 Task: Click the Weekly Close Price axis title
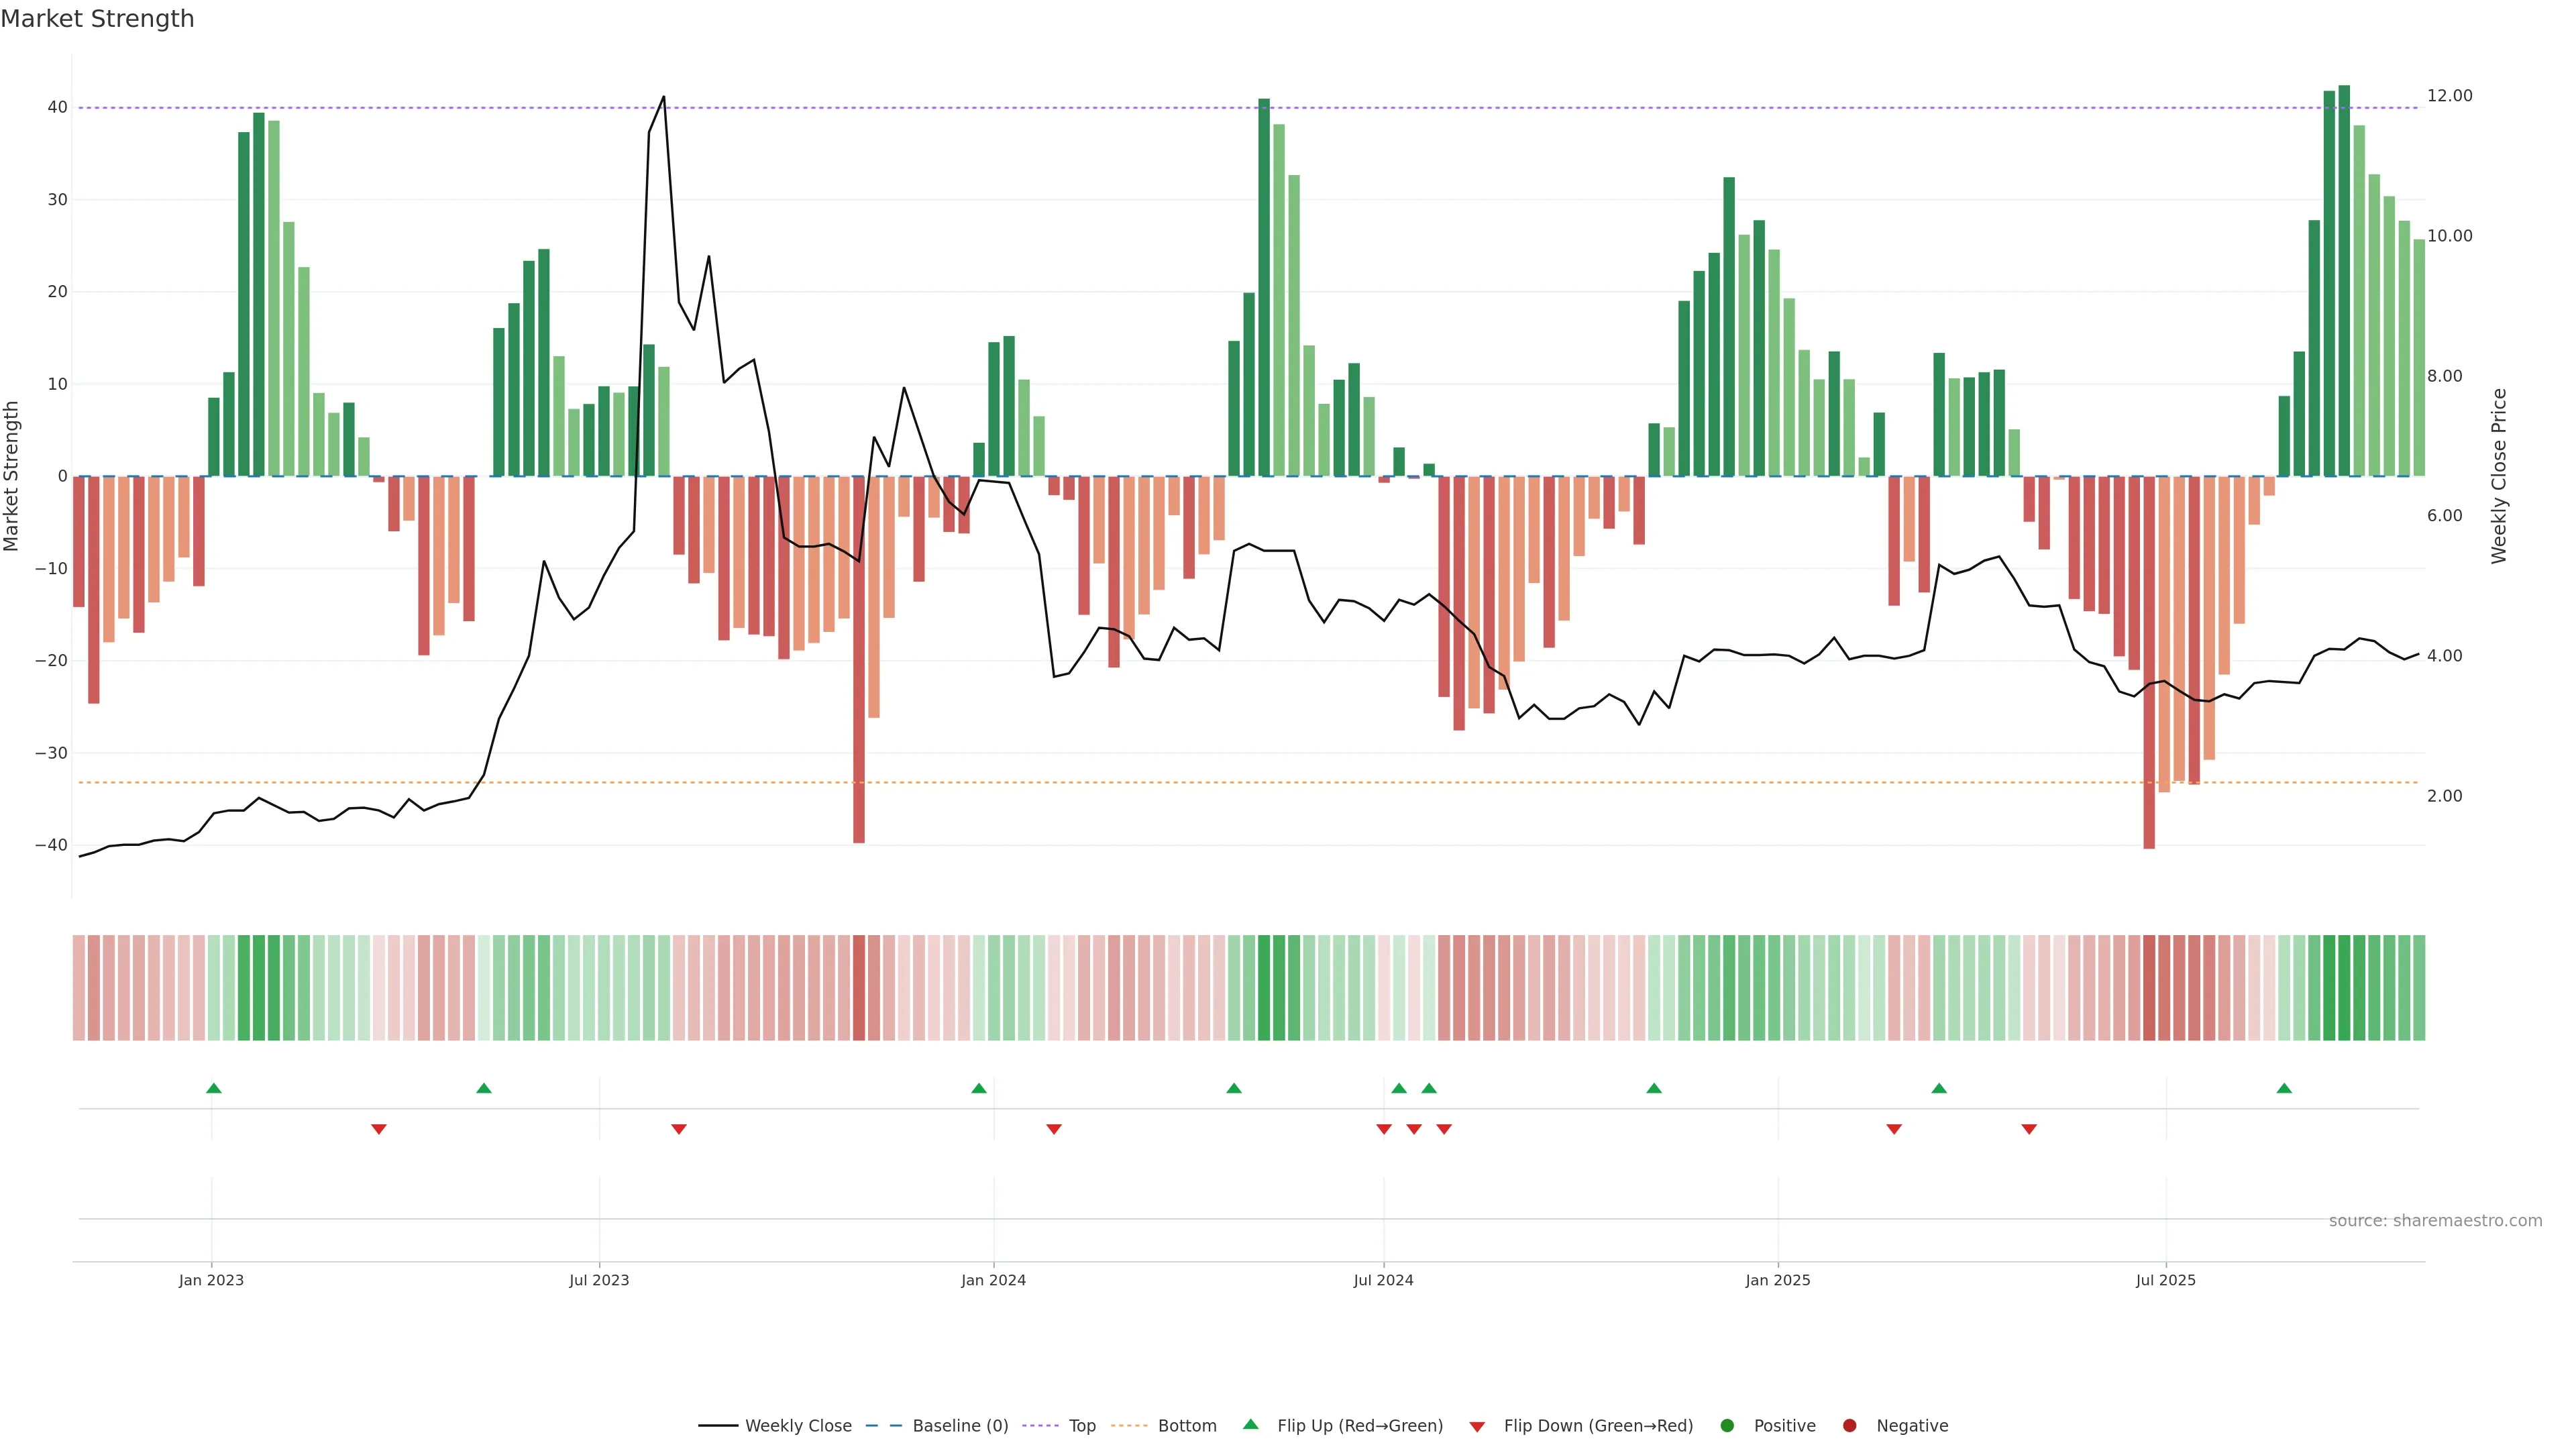[2499, 476]
